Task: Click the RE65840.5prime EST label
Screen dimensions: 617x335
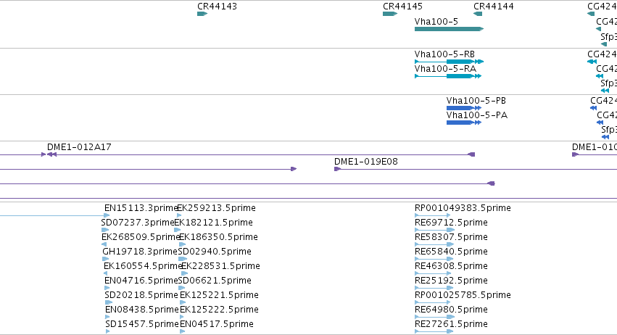Action: [451, 252]
